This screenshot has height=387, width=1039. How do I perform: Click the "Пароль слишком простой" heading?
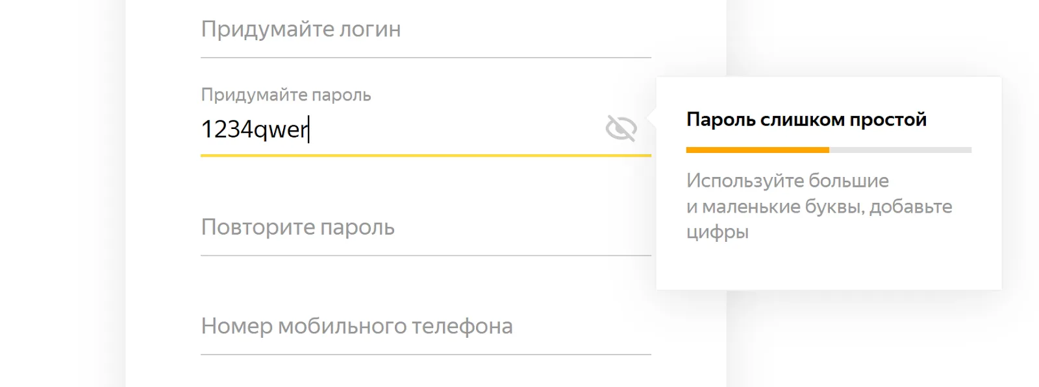(x=807, y=120)
